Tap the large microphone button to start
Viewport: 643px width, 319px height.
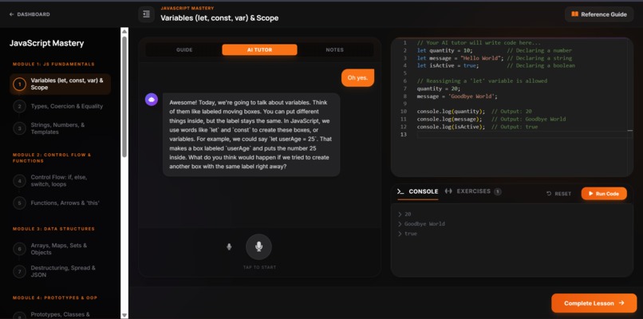click(258, 247)
